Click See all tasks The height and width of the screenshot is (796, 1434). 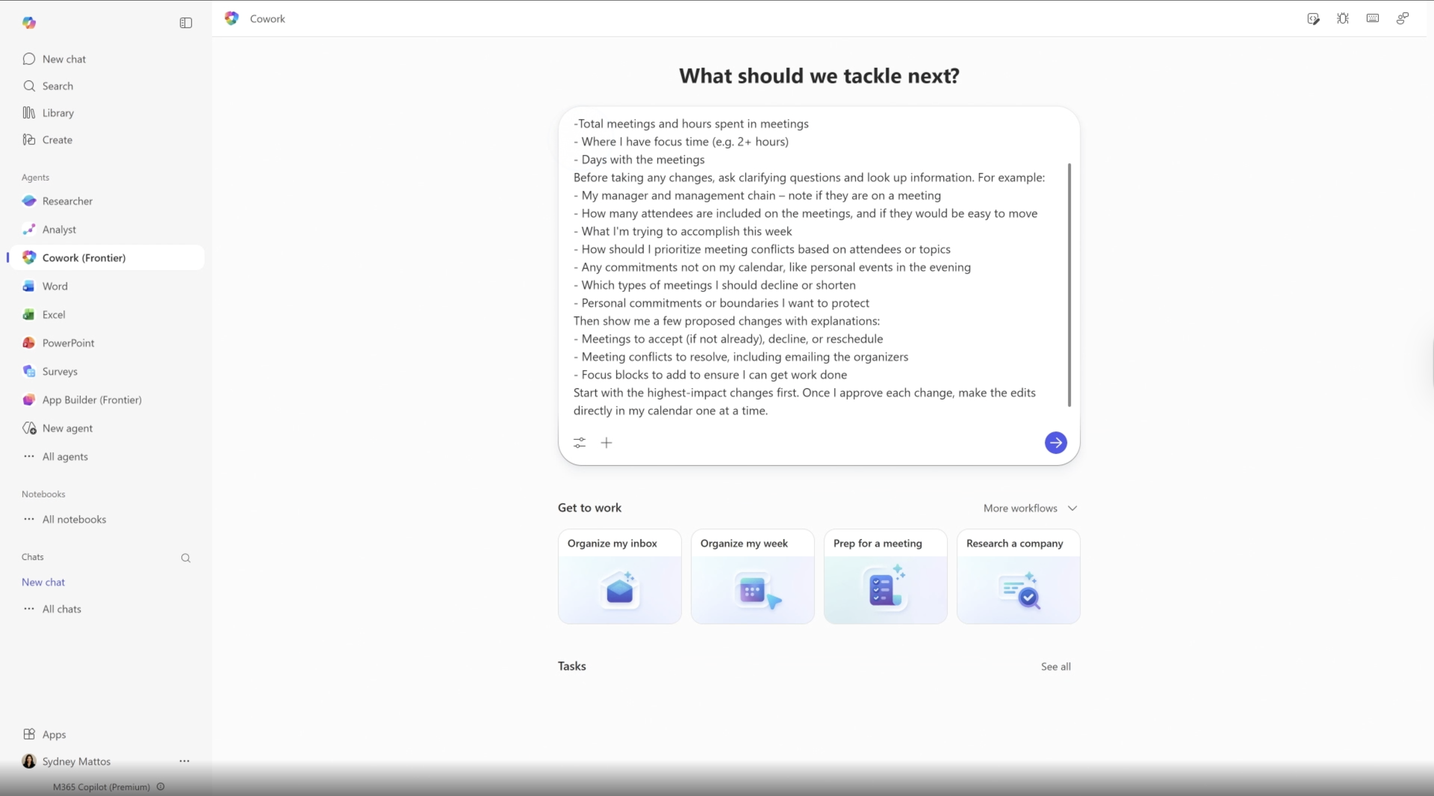click(1055, 666)
